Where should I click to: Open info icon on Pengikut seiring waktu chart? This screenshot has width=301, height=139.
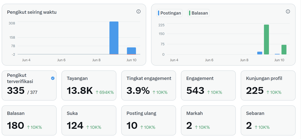pyautogui.click(x=138, y=11)
